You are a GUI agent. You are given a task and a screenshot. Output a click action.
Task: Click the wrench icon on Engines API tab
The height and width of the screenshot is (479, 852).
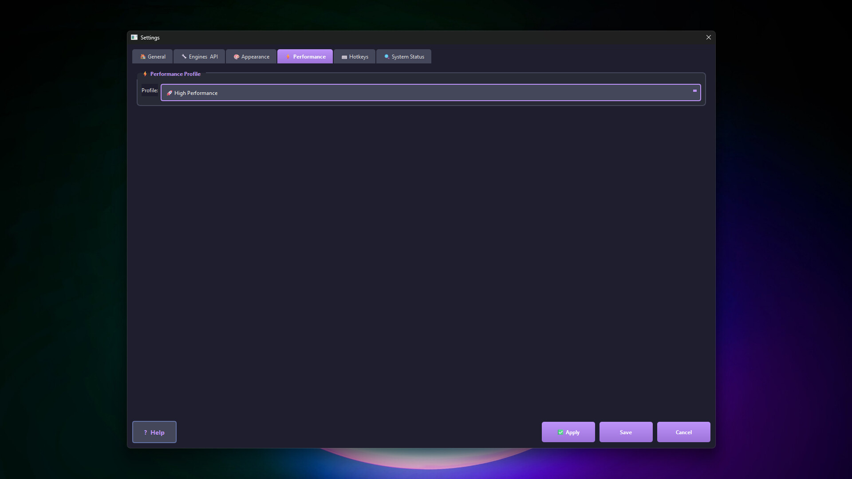(x=184, y=56)
